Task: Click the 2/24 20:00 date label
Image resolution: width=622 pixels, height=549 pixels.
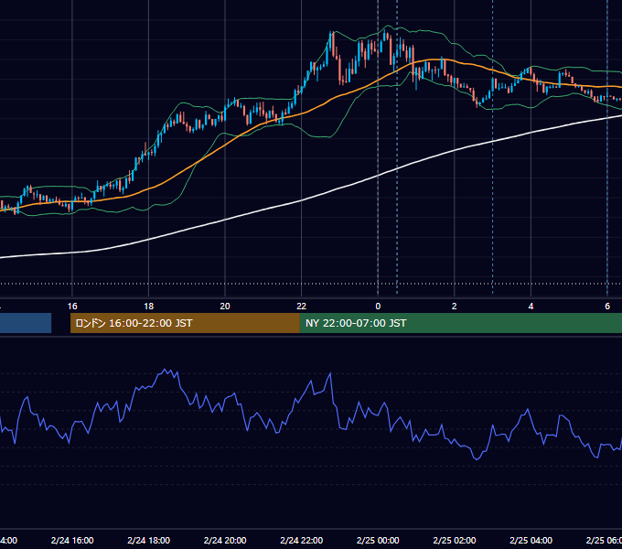Action: tap(225, 540)
